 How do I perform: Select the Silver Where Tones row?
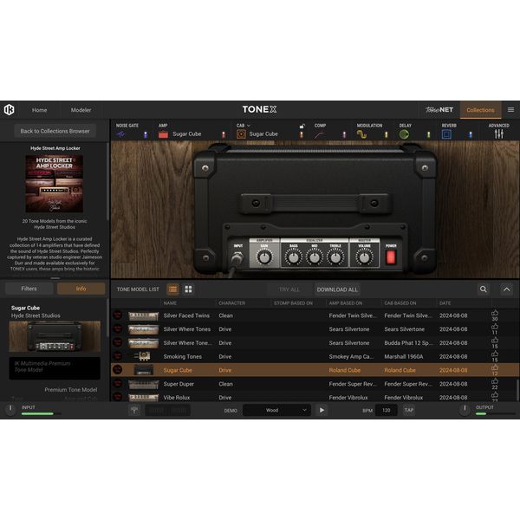tap(315, 329)
